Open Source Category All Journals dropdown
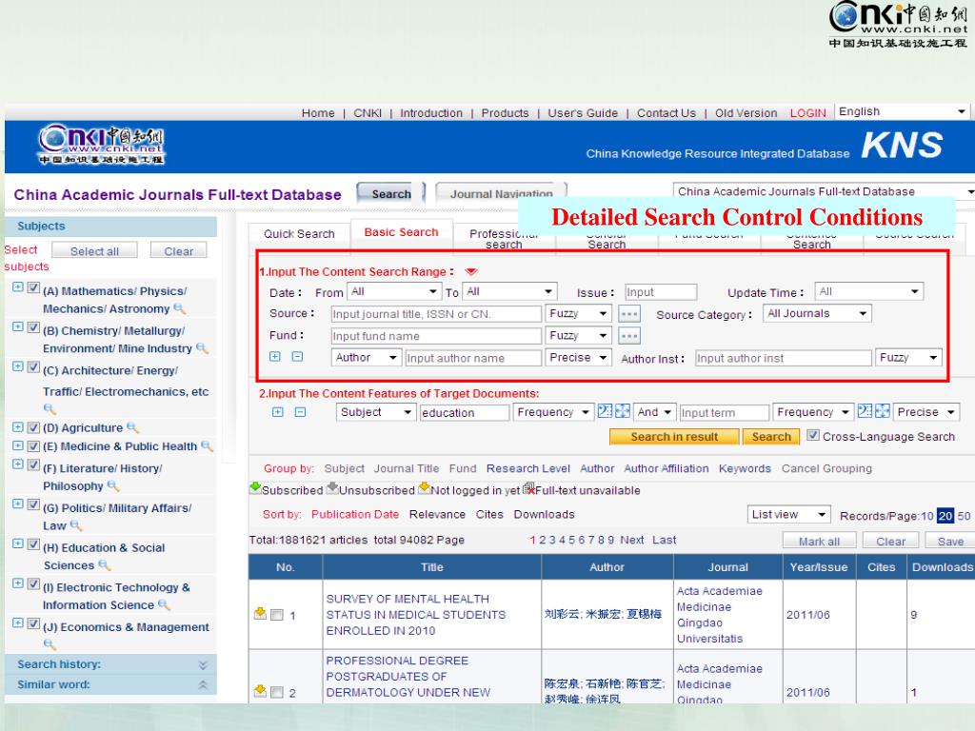Image resolution: width=975 pixels, height=731 pixels. (816, 313)
